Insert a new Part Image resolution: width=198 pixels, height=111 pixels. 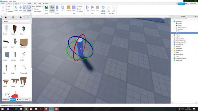tap(57, 8)
